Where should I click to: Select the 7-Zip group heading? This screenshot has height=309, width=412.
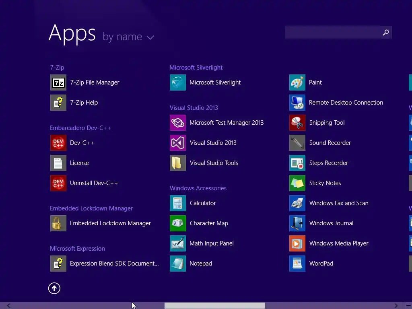[57, 68]
